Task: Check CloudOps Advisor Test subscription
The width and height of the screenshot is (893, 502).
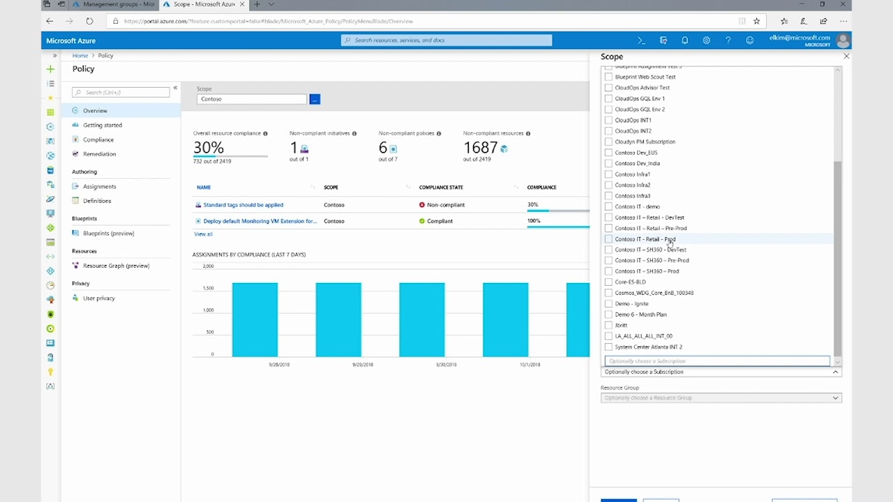Action: [608, 88]
